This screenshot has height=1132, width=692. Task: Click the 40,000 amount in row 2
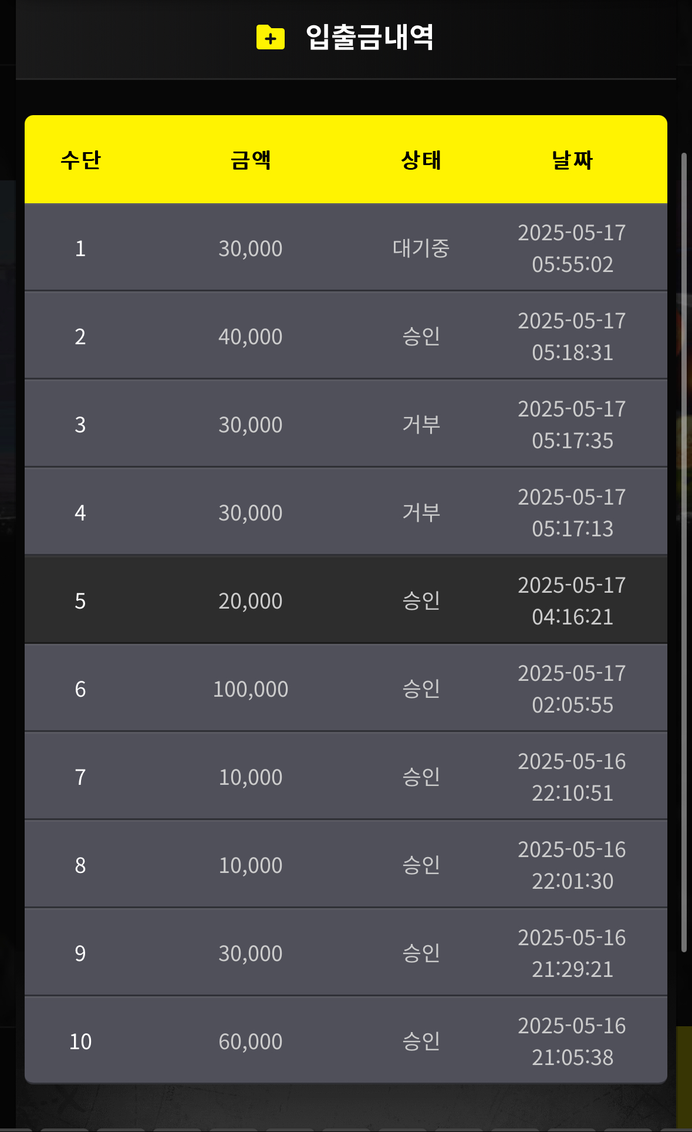click(251, 337)
